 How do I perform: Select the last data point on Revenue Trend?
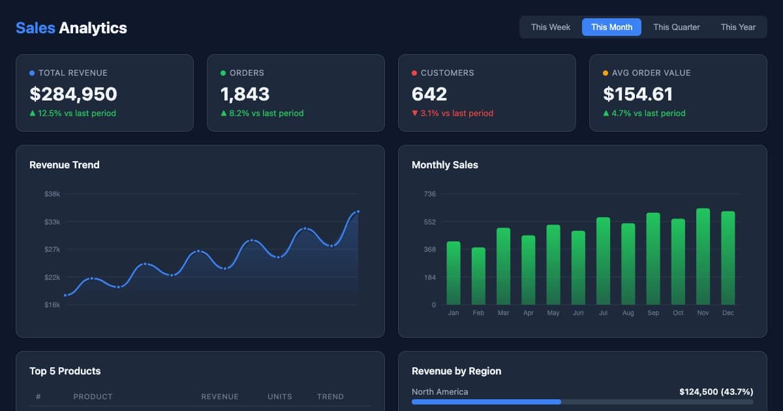[358, 211]
